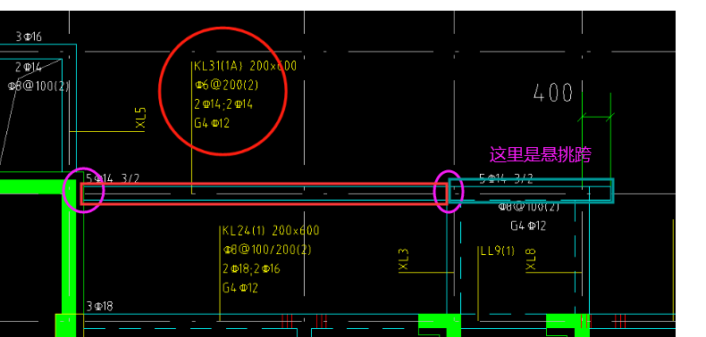This screenshot has width=706, height=337.
Task: Select the LL9(1) beam label
Action: pos(498,251)
